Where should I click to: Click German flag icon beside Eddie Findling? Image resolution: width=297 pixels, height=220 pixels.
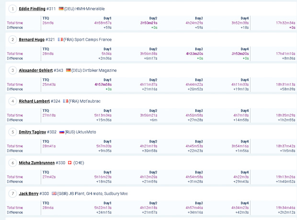pyautogui.click(x=61, y=9)
